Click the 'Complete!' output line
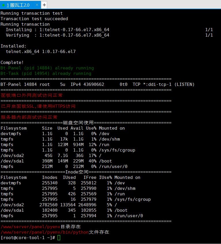Viewport: 221px width, 244px height. [12, 63]
